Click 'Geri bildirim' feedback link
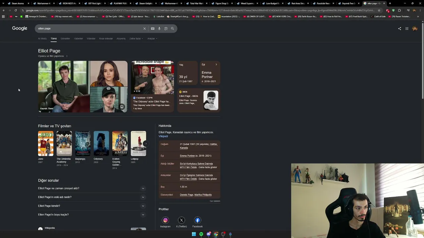The height and width of the screenshot is (238, 424). pyautogui.click(x=215, y=201)
